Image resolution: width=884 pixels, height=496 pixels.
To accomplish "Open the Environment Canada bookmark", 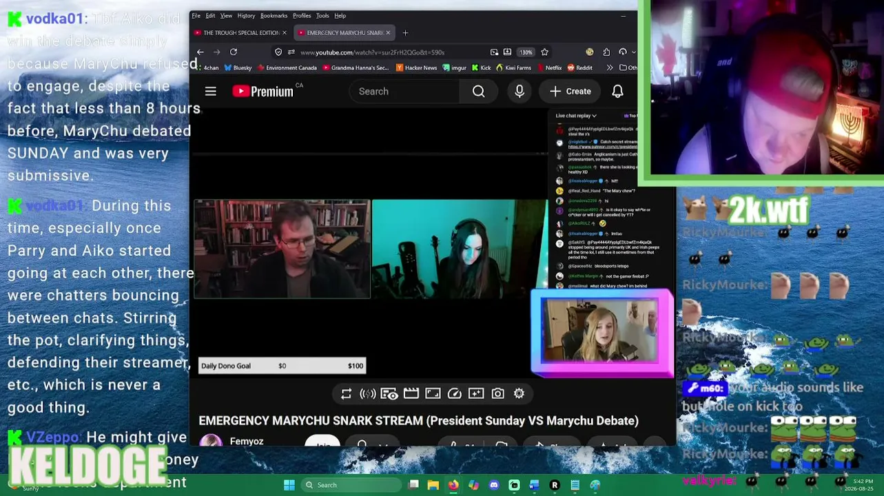I will pos(287,68).
